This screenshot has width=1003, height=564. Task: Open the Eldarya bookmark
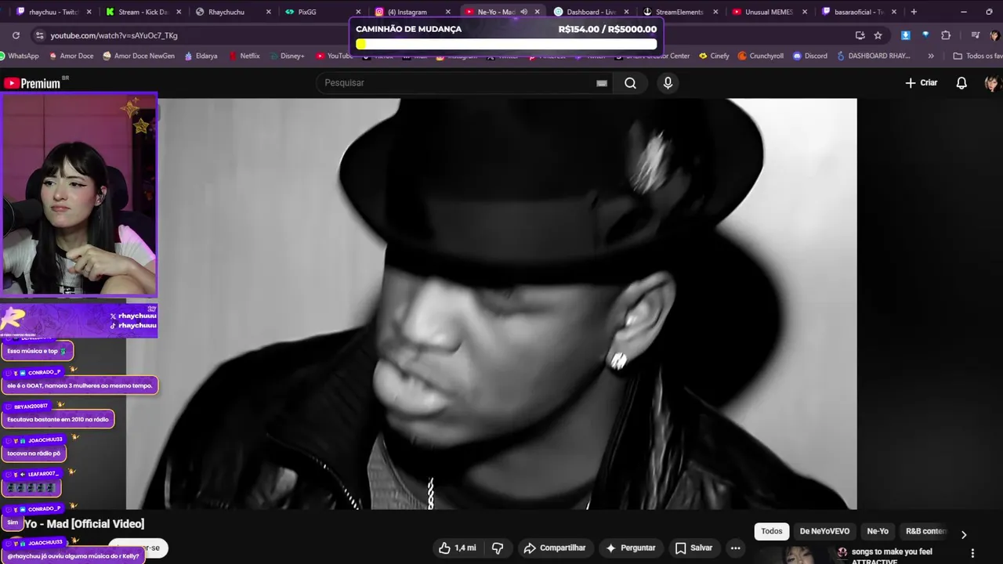(201, 56)
